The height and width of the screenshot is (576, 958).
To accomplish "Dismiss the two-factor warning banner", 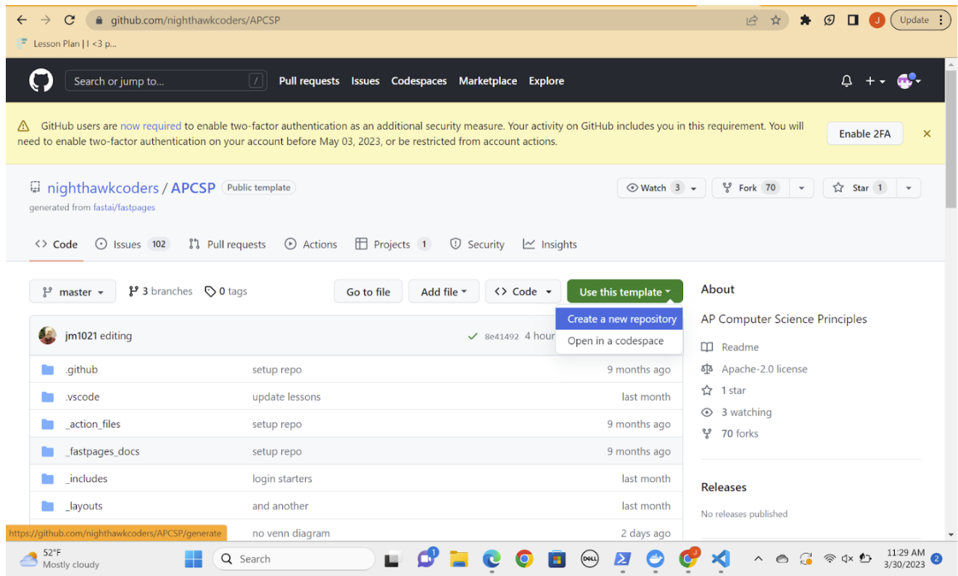I will 926,133.
